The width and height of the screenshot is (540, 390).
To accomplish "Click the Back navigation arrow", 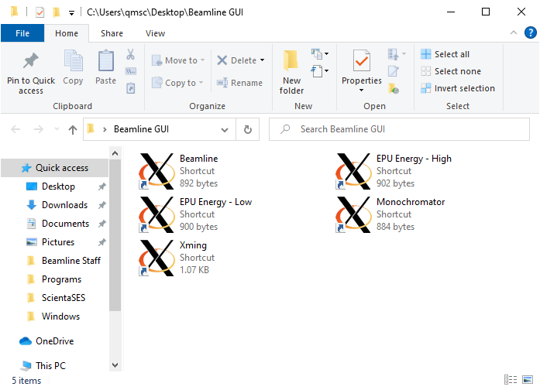I will click(x=15, y=130).
